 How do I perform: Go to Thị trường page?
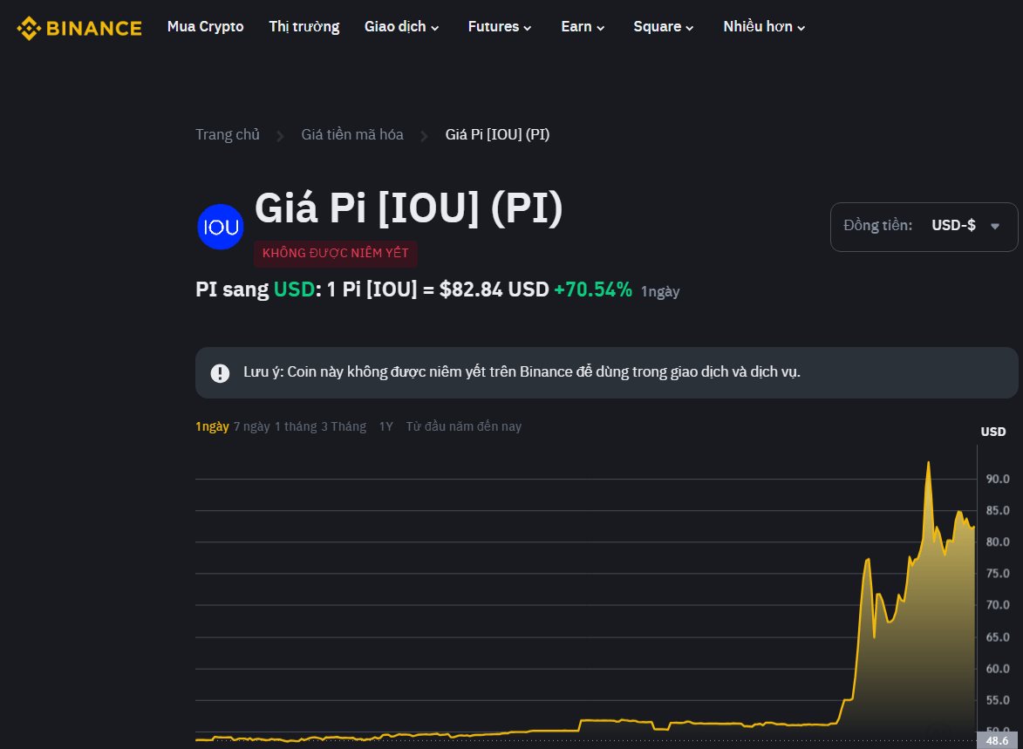pos(303,27)
